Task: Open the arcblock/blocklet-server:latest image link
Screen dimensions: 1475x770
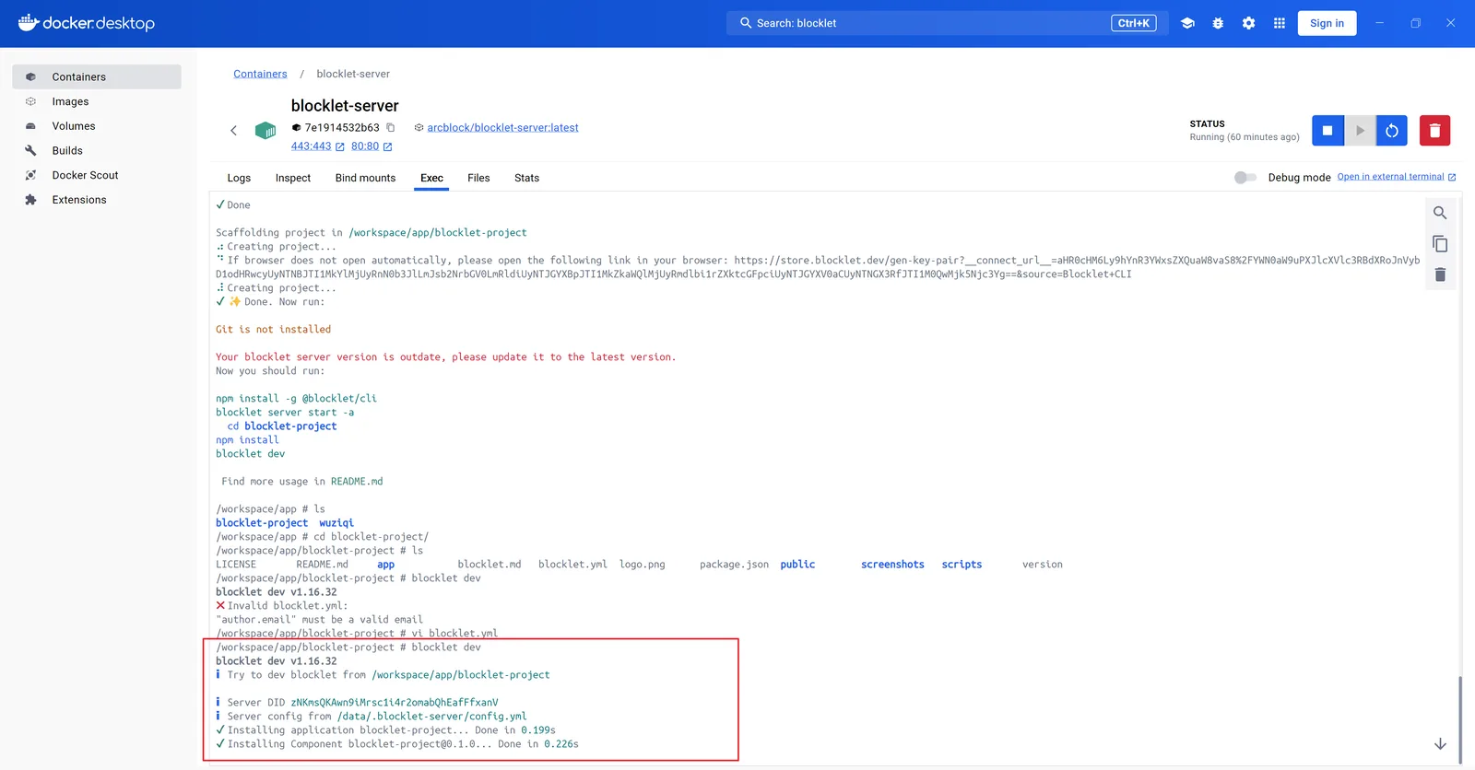Action: 502,128
